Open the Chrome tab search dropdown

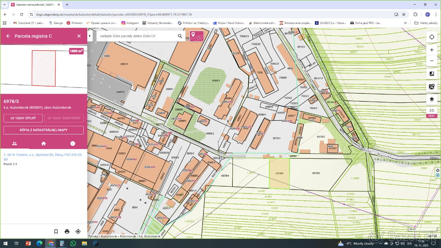tap(5, 5)
